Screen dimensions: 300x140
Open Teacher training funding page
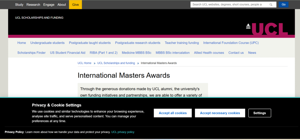[182, 43]
